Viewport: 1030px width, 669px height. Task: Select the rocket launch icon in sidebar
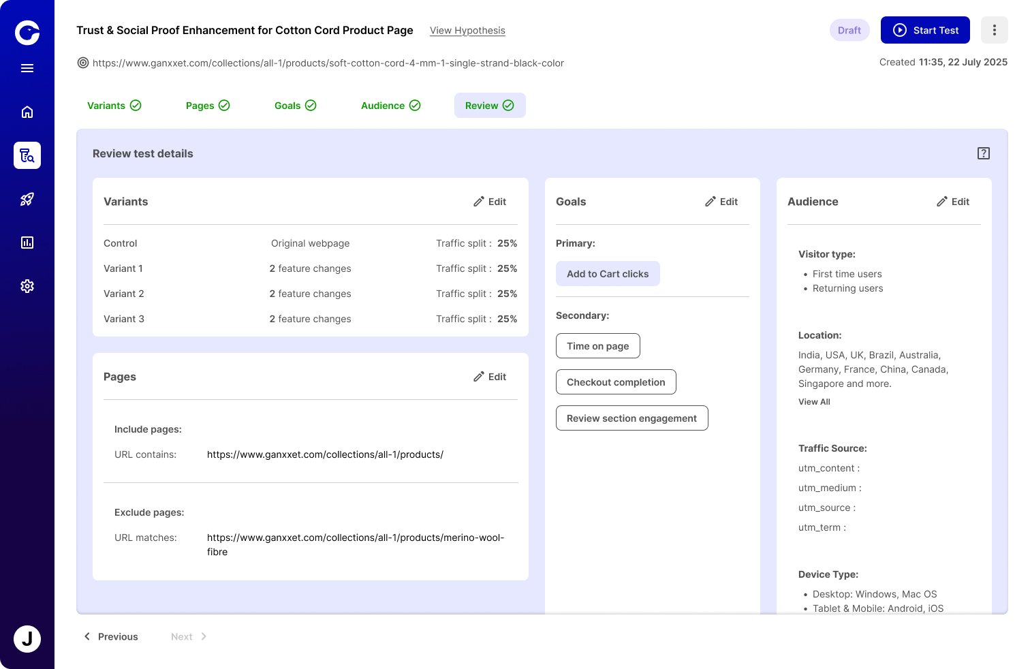coord(27,199)
